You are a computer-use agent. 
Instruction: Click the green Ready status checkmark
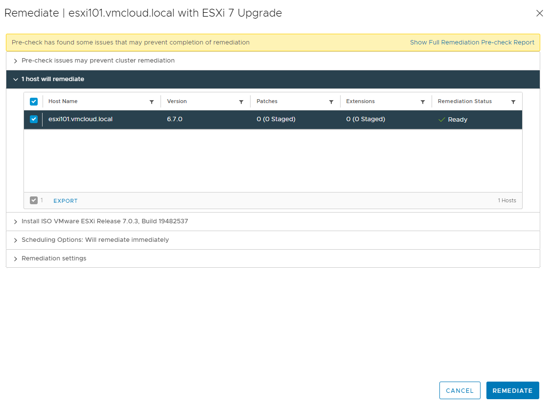pyautogui.click(x=441, y=119)
